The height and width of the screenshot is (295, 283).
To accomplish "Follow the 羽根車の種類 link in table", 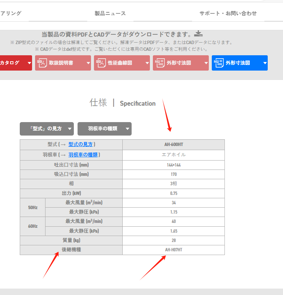I will tap(83, 155).
